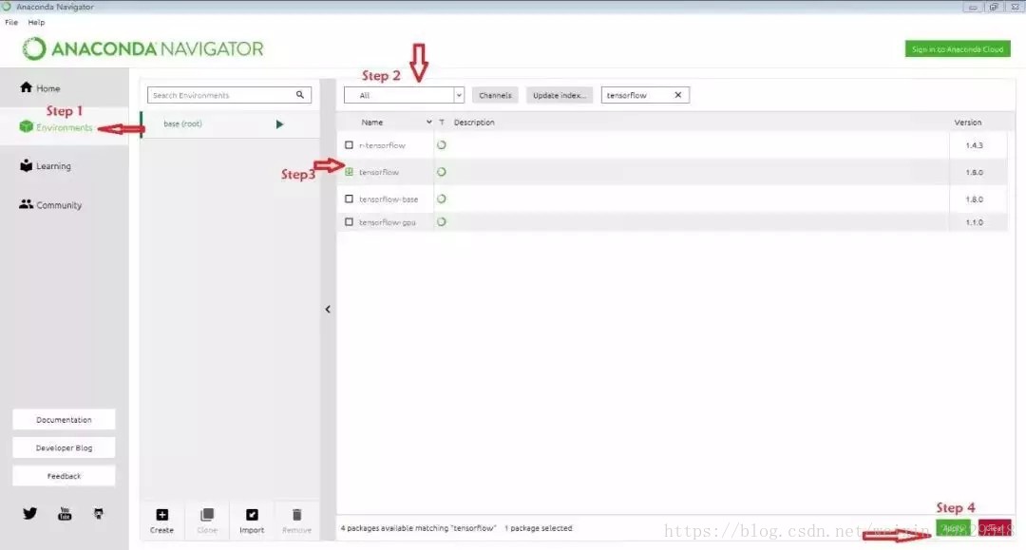Click version 1.1.0 of tensorflow-gpu
Screen dimensions: 1026x550
[x=975, y=222]
